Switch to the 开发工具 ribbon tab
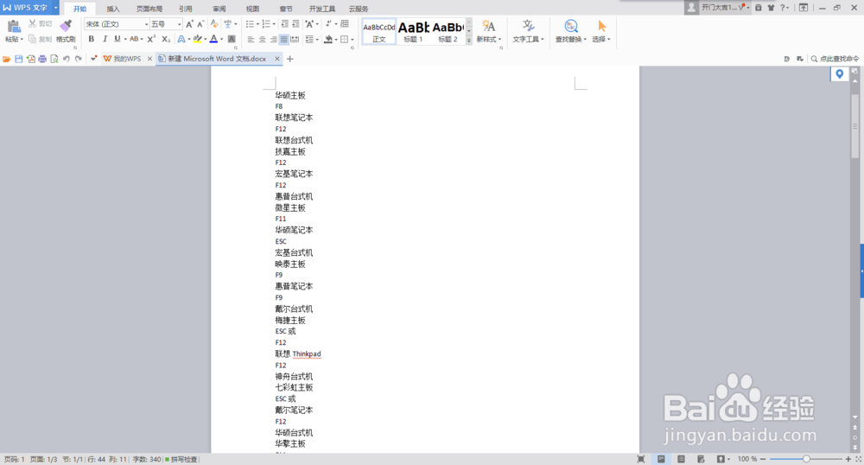The height and width of the screenshot is (465, 864). tap(321, 9)
